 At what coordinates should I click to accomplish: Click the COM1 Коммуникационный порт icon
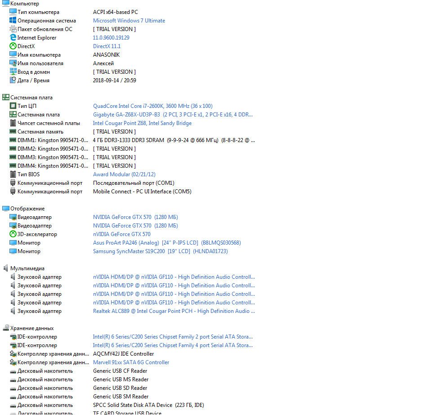tap(13, 183)
